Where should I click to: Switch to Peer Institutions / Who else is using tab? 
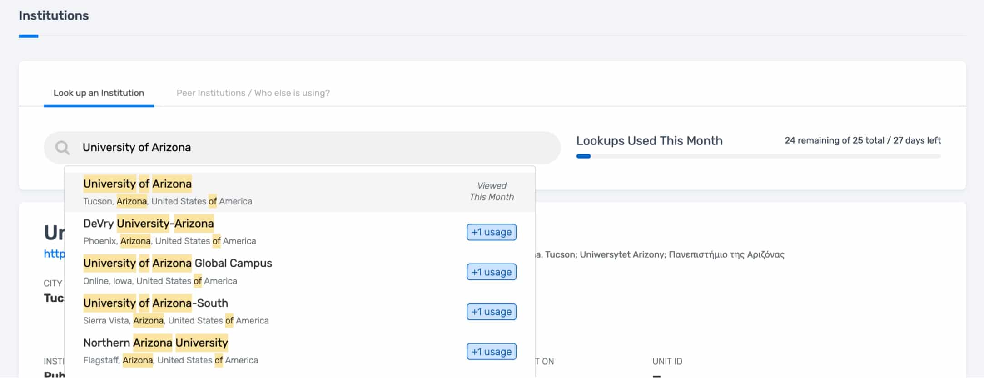253,93
